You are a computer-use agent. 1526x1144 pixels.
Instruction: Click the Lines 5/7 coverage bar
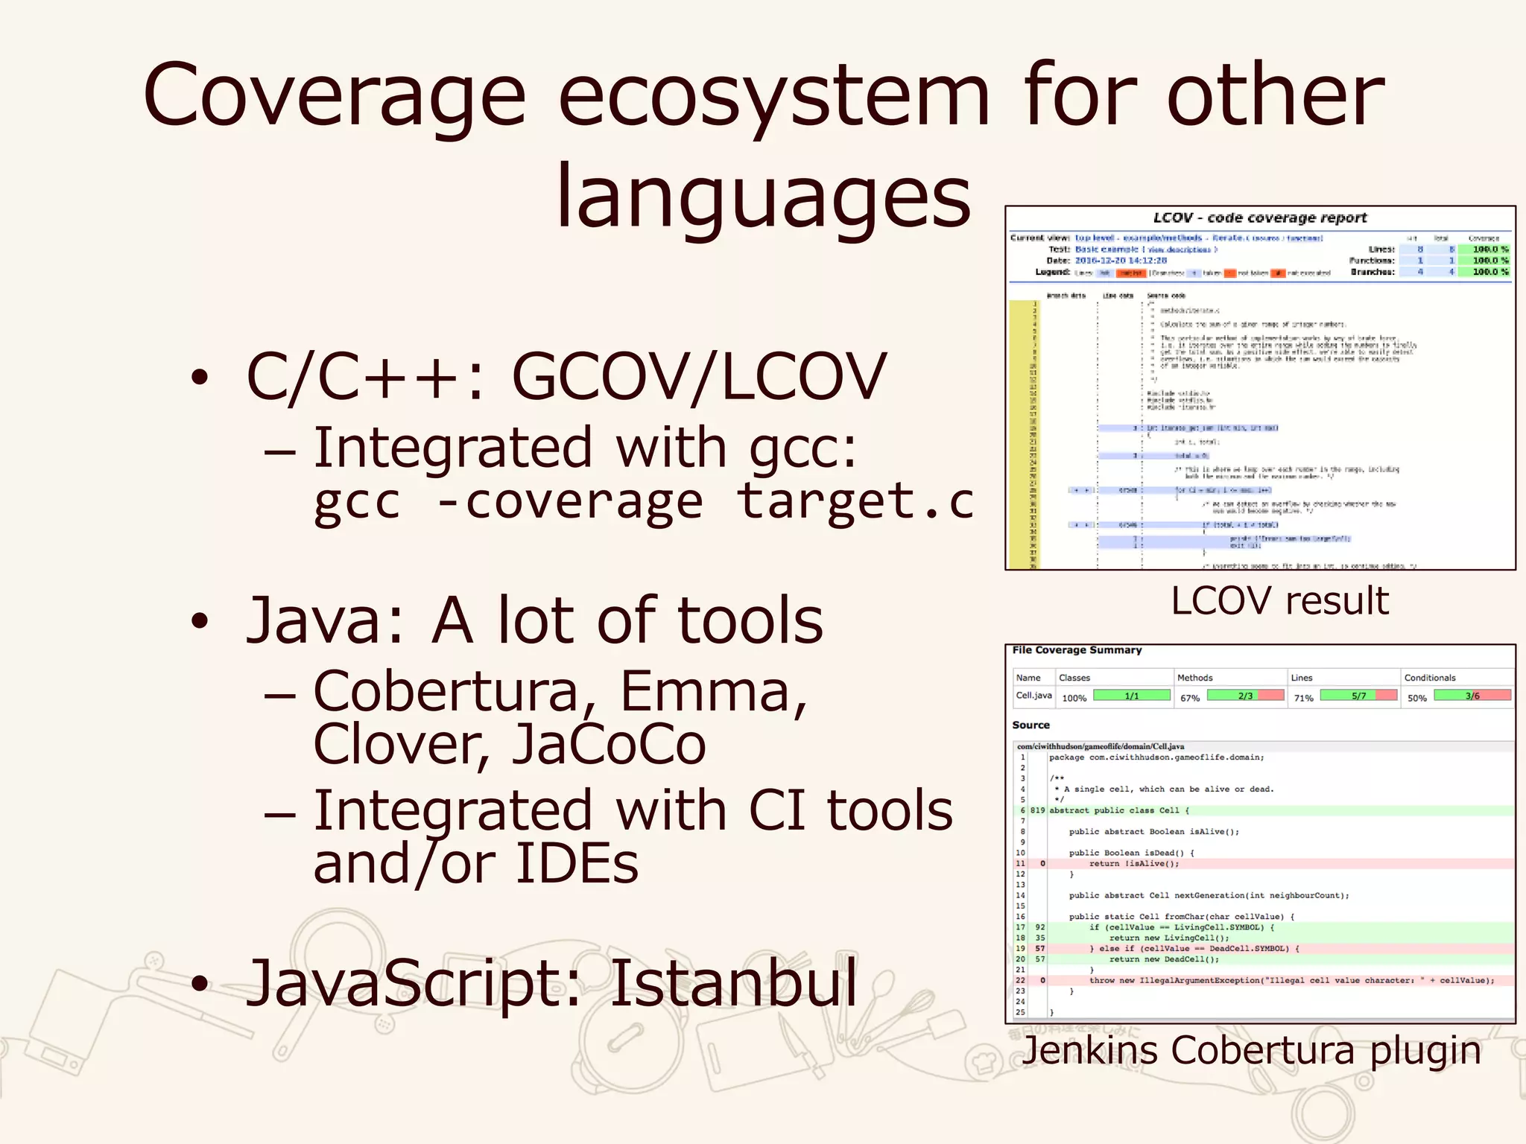1358,696
